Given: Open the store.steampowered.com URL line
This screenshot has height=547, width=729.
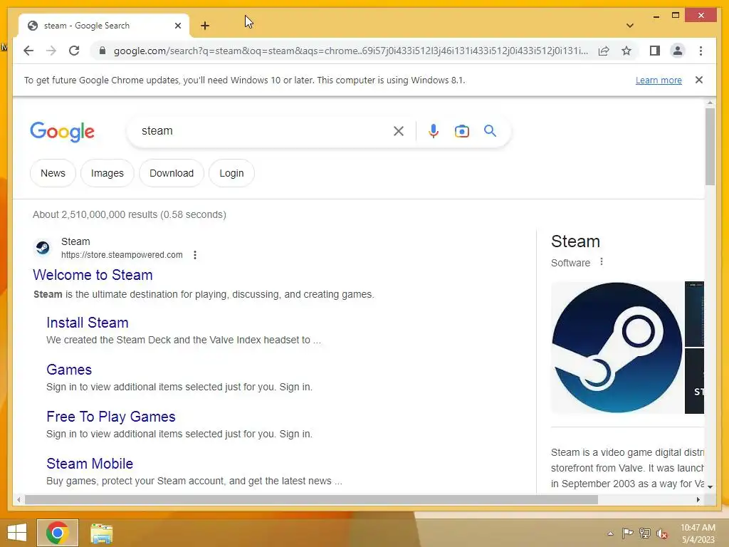Looking at the screenshot, I should pyautogui.click(x=122, y=255).
